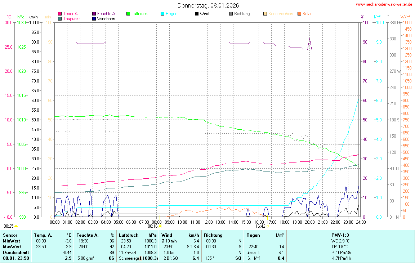
Task: Click the 16:42 sunset marker on the time axis
Action: click(x=268, y=226)
